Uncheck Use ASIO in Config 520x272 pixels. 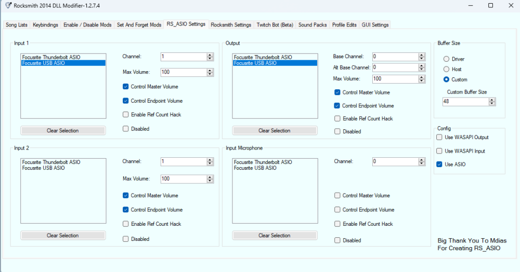[439, 164]
